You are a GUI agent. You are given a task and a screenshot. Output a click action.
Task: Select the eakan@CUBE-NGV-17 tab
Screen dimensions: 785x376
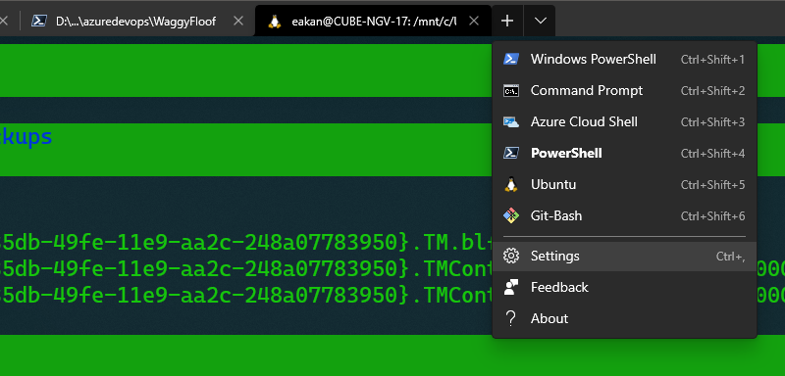[373, 21]
